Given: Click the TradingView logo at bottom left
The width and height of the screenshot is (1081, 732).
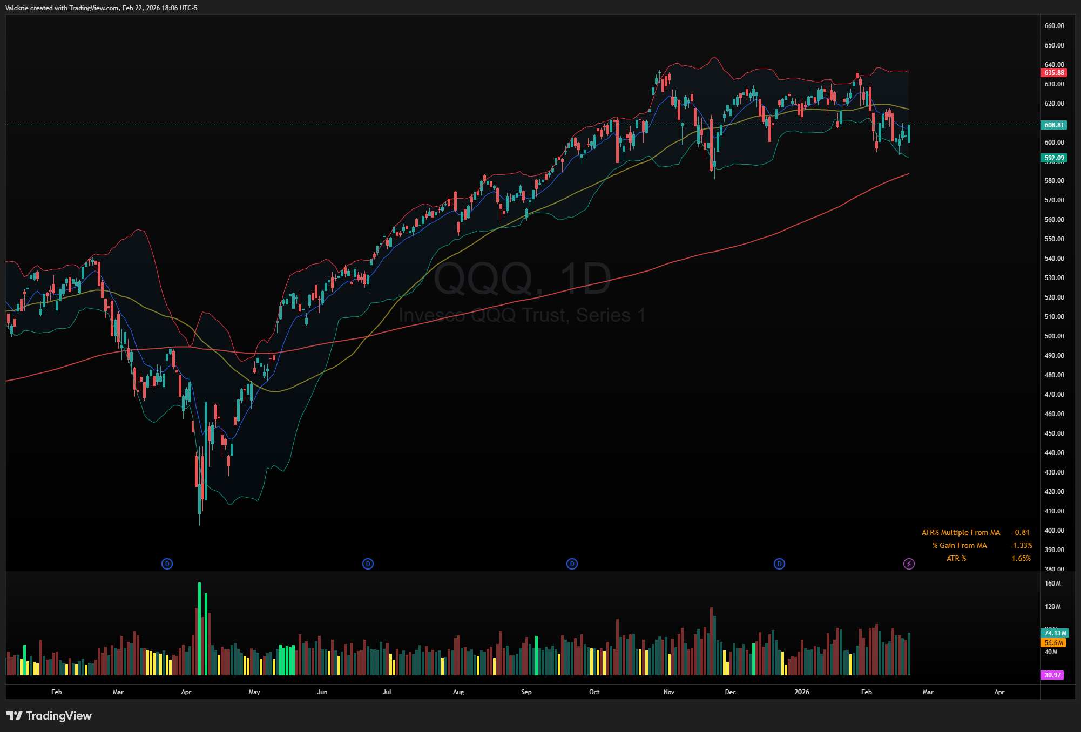Looking at the screenshot, I should click(49, 716).
